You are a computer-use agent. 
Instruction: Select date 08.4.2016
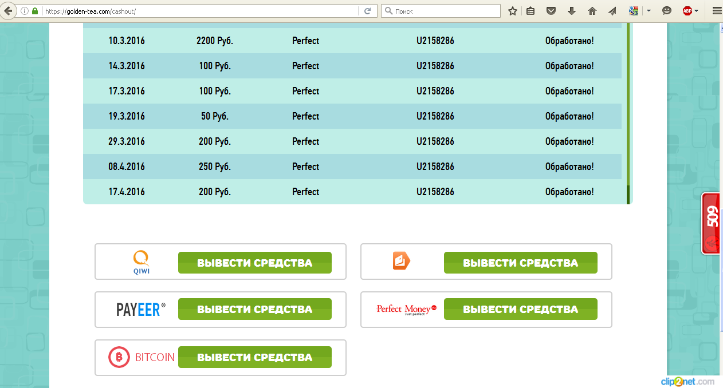pos(127,167)
